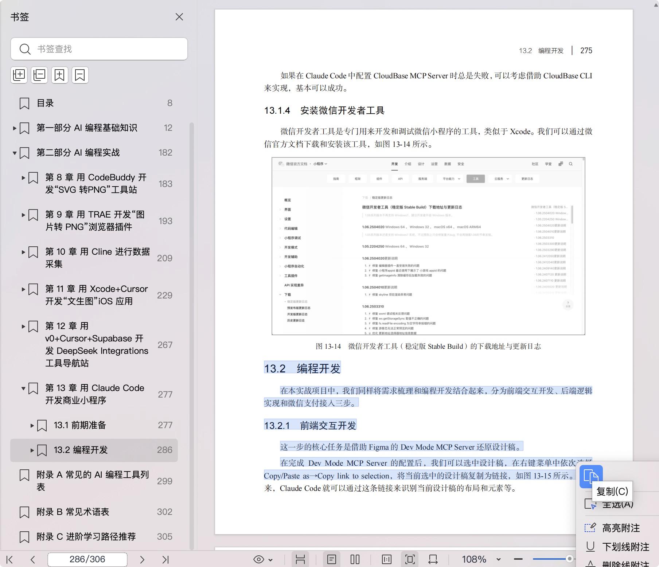Click the highlight annotation icon in menu
Viewport: 659px width, 567px height.
(590, 528)
